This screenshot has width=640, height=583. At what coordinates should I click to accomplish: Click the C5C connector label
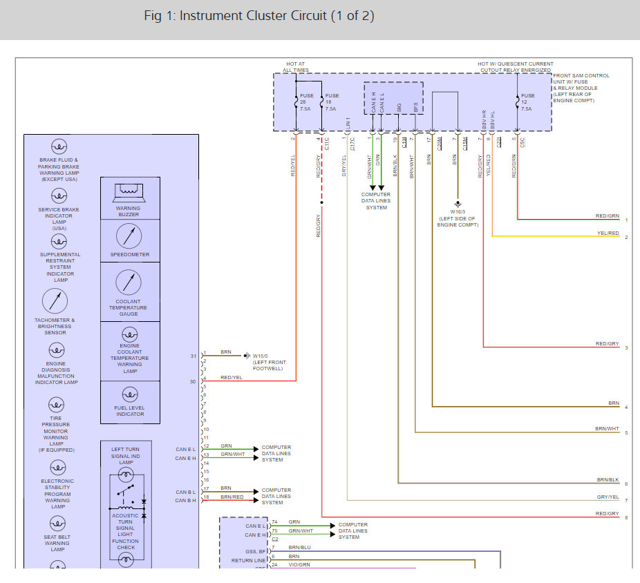[x=523, y=142]
